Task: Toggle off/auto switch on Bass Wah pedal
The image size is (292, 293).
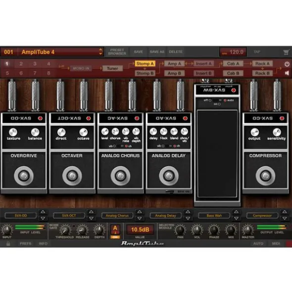Action: [217, 100]
